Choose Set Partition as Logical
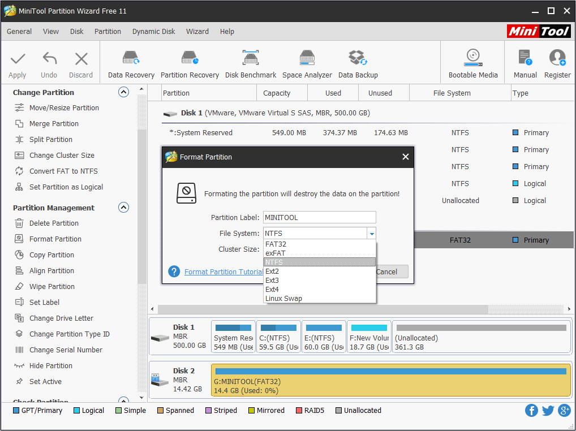 (x=66, y=187)
